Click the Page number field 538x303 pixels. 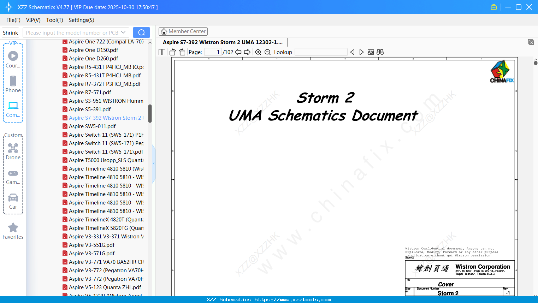tap(213, 52)
